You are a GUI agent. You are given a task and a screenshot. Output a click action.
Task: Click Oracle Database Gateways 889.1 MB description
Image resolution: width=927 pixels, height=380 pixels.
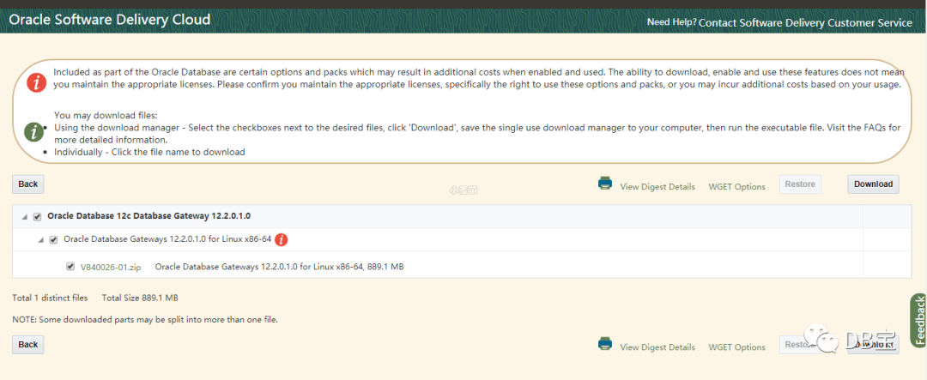click(279, 267)
